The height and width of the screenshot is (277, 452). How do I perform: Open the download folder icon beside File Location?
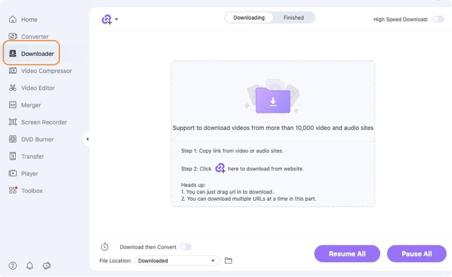[228, 261]
